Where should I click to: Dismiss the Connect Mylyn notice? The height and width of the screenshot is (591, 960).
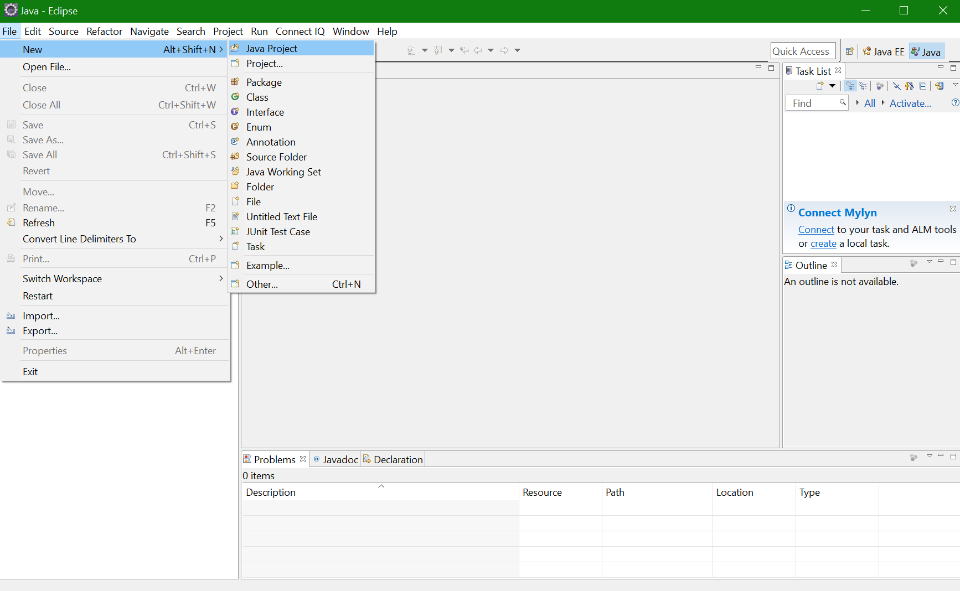pos(953,209)
